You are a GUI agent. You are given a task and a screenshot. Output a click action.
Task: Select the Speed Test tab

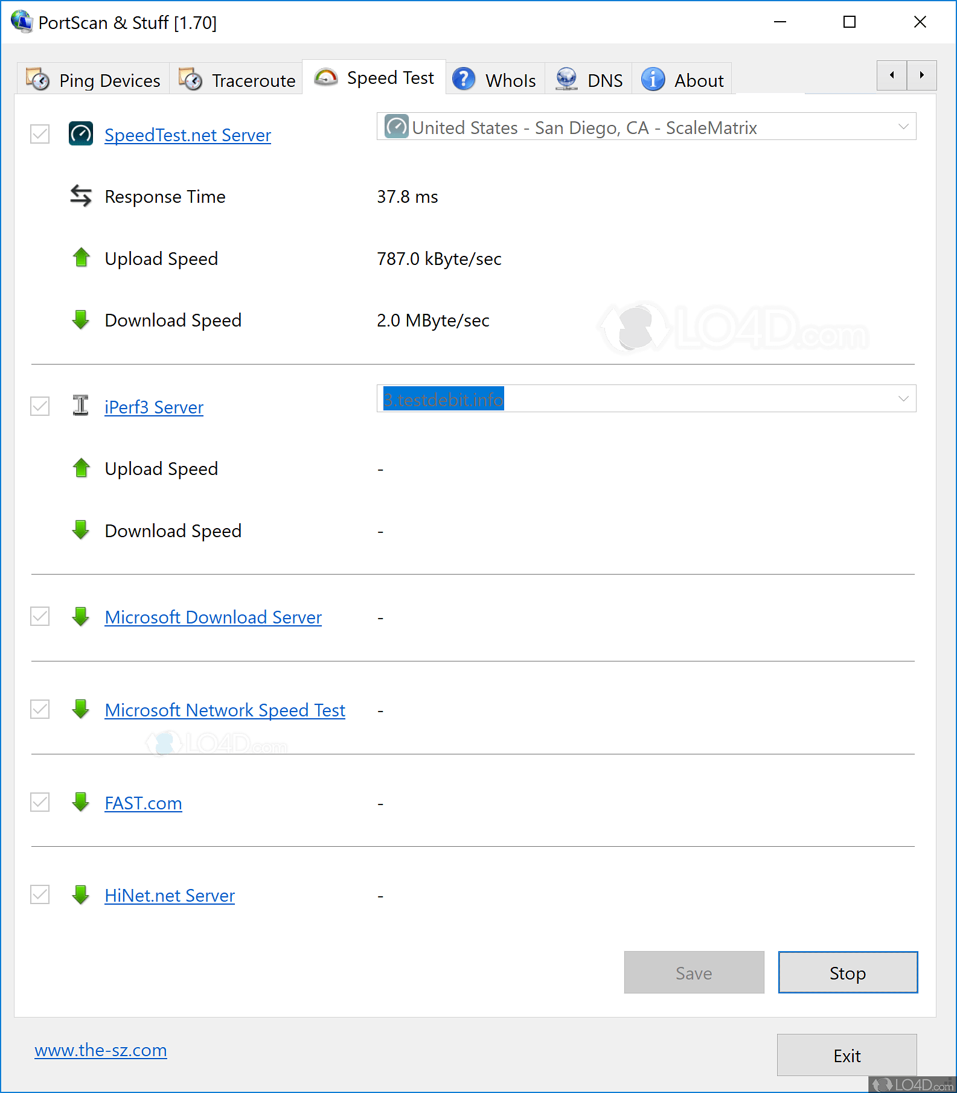tap(374, 77)
